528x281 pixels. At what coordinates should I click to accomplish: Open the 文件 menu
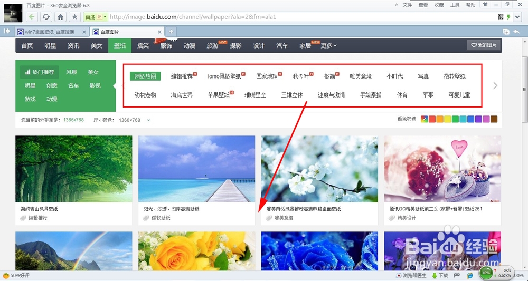(x=407, y=5)
